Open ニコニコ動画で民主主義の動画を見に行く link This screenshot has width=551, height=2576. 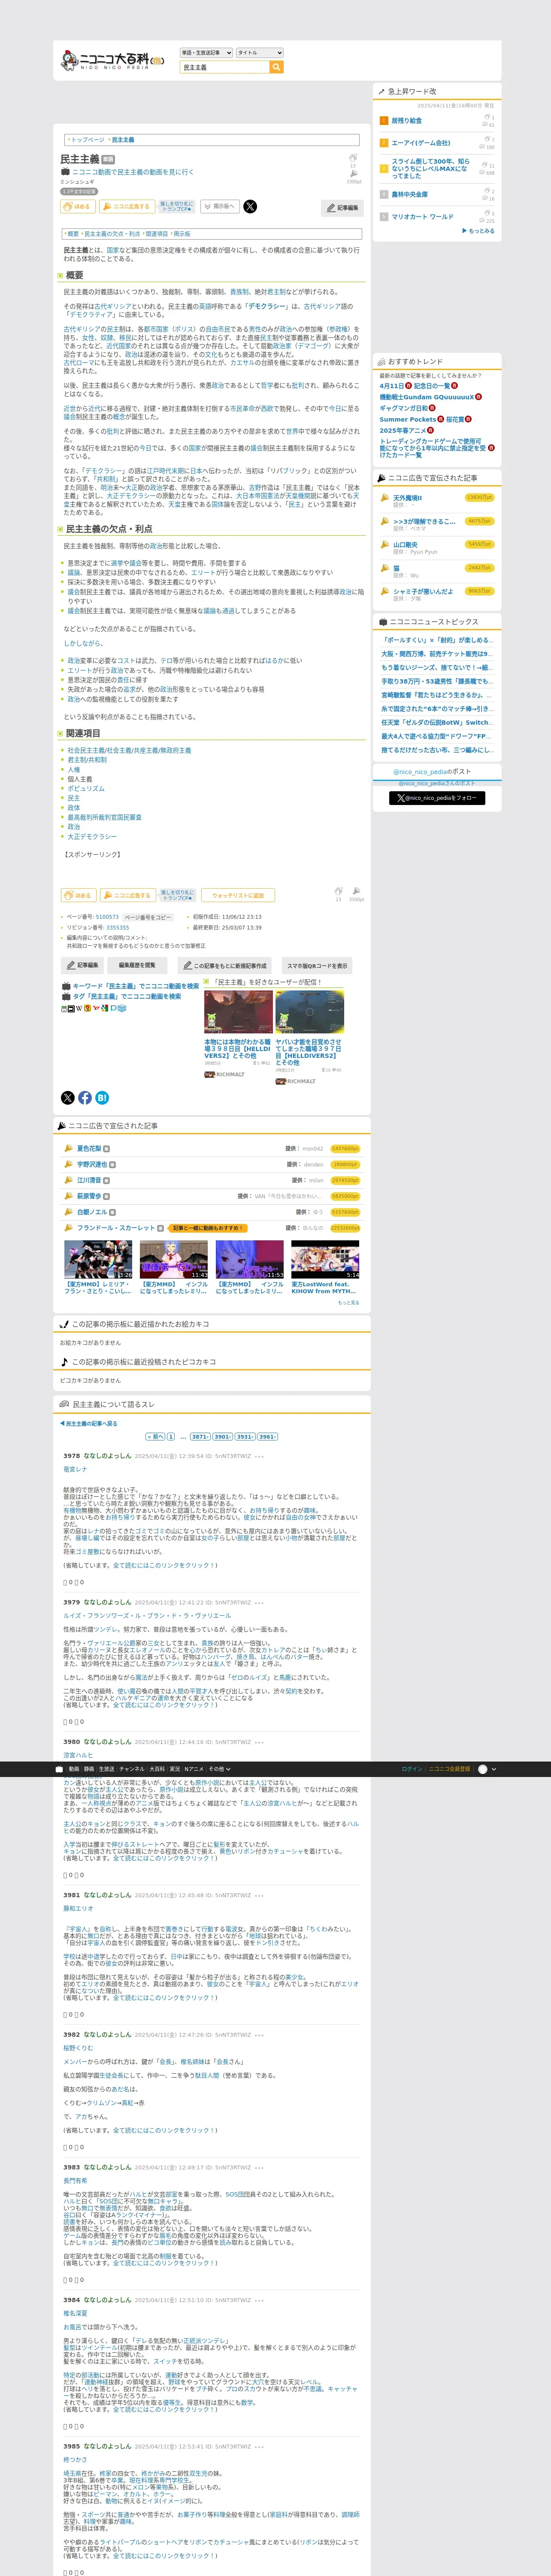click(x=132, y=172)
